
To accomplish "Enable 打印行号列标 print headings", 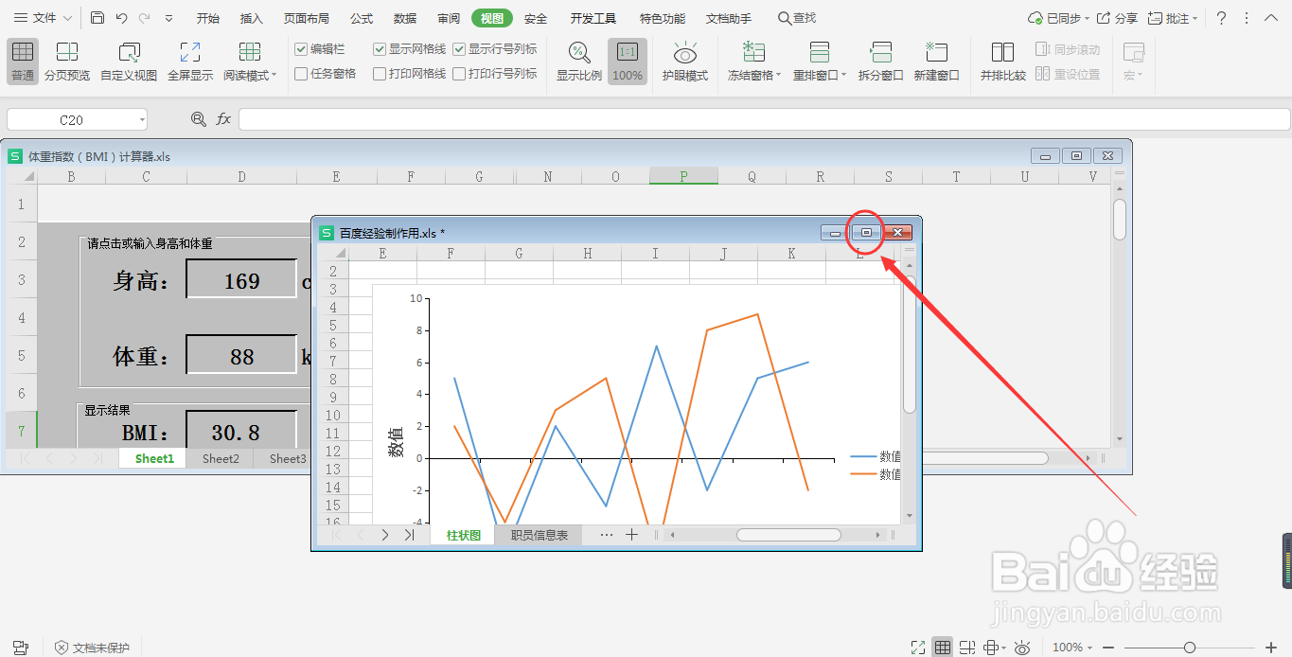I will pos(459,74).
